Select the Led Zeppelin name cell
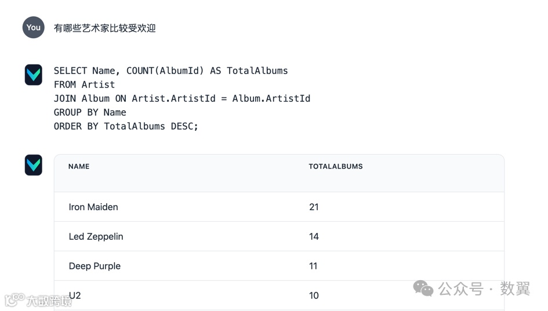 (x=96, y=236)
